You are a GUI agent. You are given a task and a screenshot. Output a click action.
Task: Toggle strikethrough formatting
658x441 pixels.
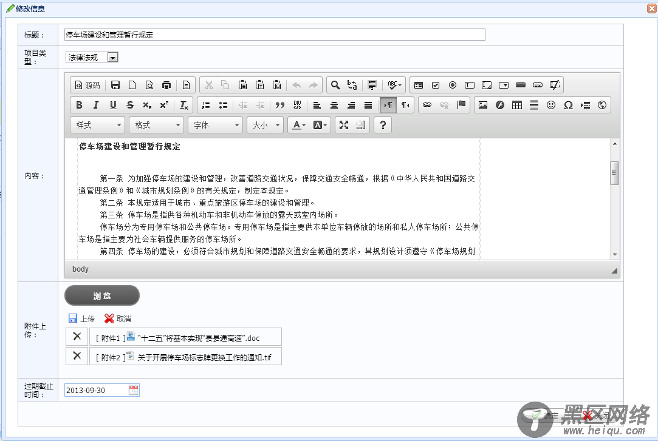tap(130, 105)
